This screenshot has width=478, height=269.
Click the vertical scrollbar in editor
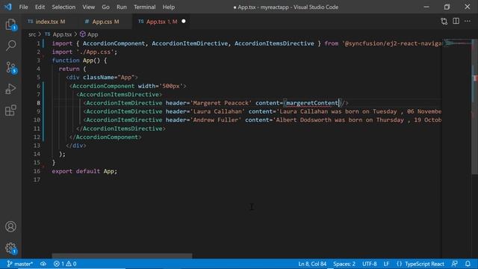(475, 107)
